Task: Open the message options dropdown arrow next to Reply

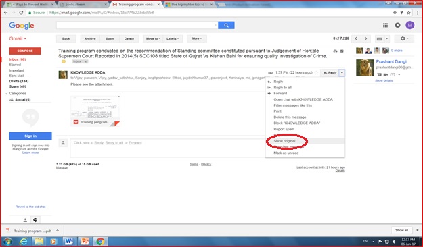Action: pos(342,73)
